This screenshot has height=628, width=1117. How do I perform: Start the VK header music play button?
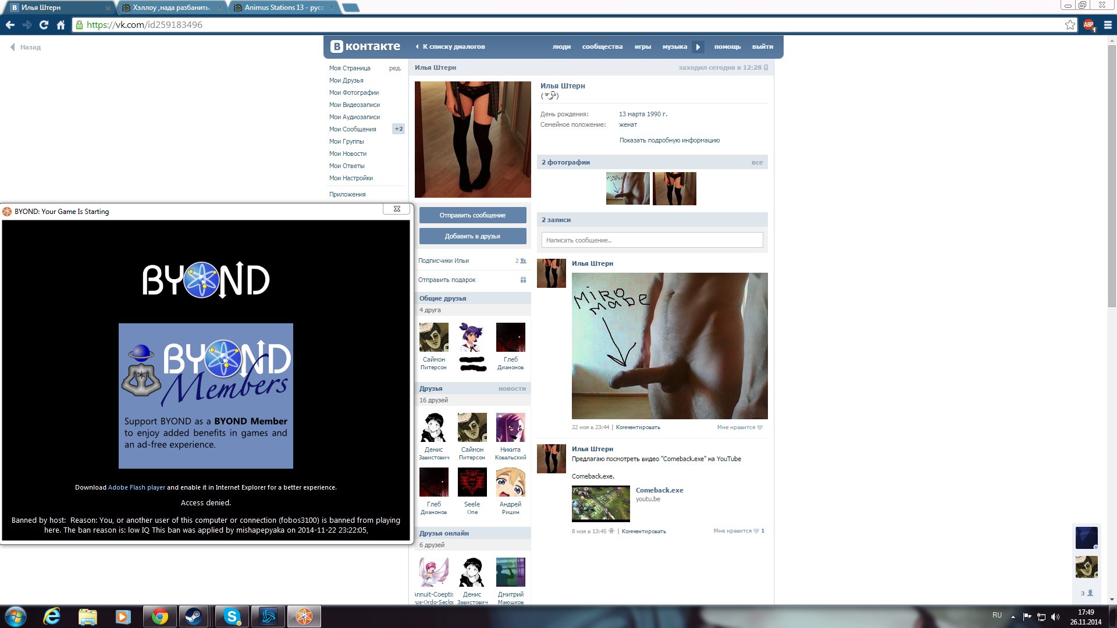coord(698,47)
